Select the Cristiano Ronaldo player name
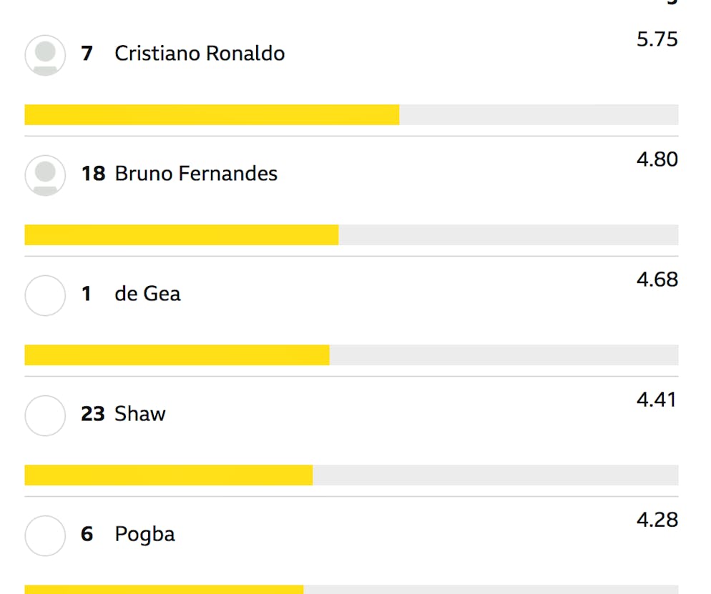 (x=200, y=54)
